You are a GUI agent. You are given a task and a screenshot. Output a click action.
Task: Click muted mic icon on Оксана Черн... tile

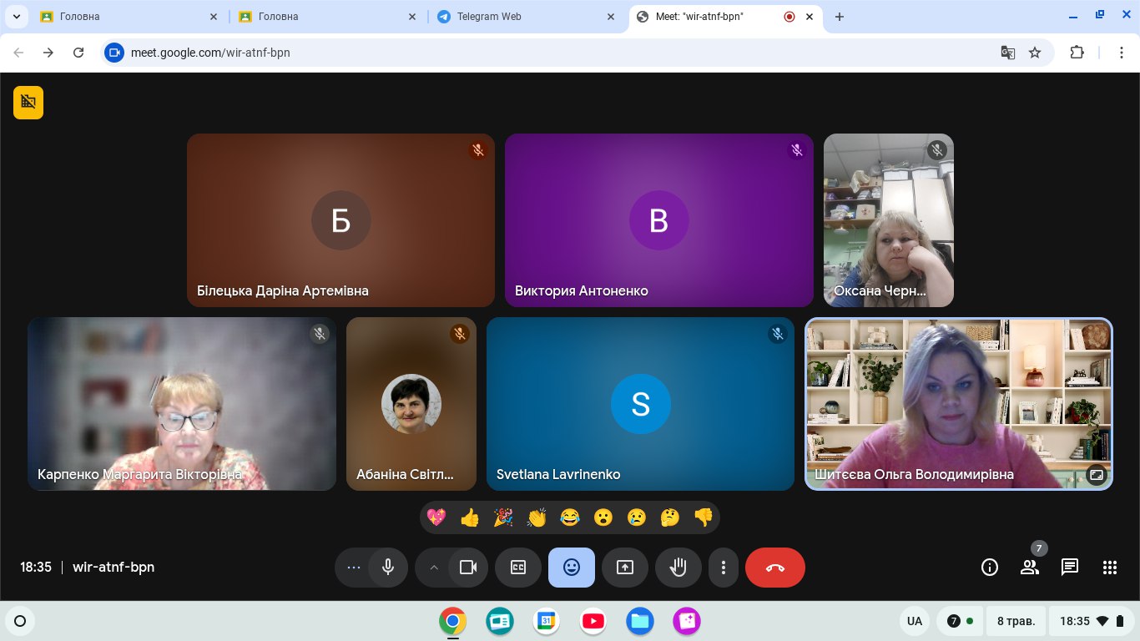937,150
